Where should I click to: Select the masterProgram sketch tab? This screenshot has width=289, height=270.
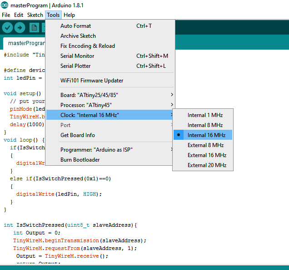(x=25, y=43)
